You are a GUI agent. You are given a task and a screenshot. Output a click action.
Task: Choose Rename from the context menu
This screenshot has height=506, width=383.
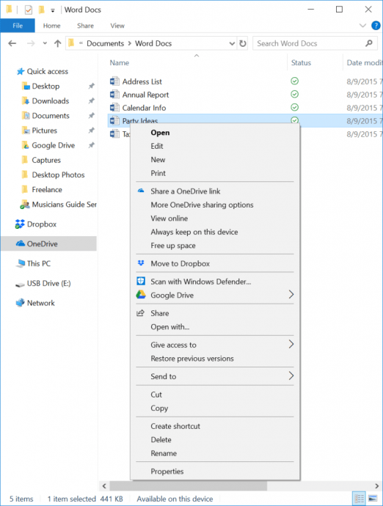[164, 453]
